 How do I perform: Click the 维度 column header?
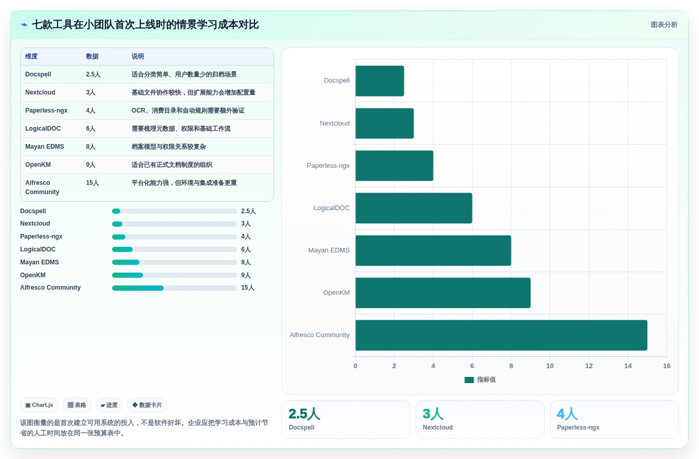(x=31, y=56)
